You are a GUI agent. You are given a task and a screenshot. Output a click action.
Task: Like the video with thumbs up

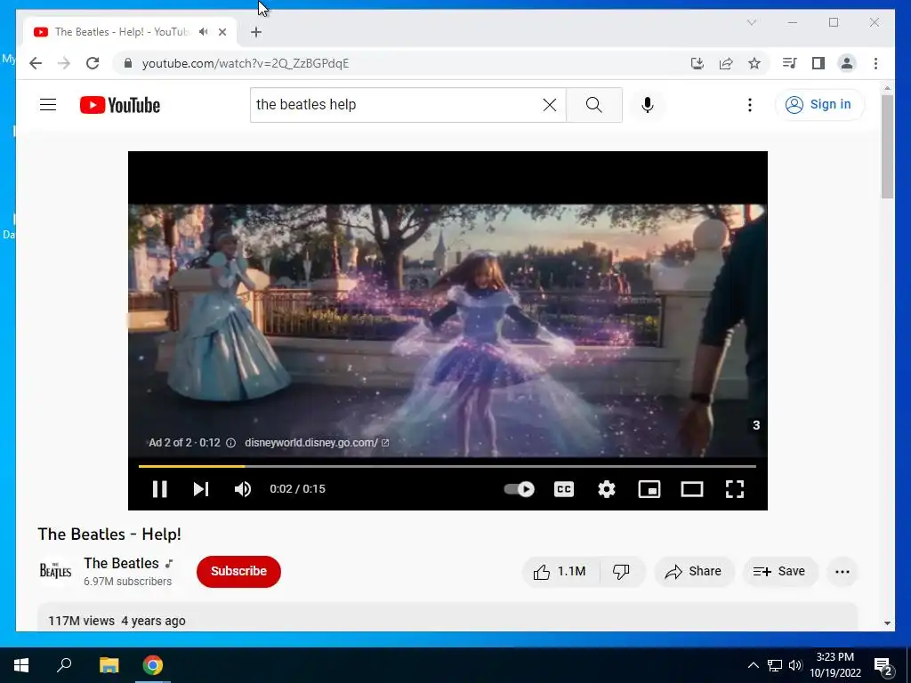coord(560,572)
